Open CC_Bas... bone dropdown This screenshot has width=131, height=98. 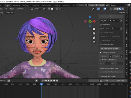(x=105, y=21)
